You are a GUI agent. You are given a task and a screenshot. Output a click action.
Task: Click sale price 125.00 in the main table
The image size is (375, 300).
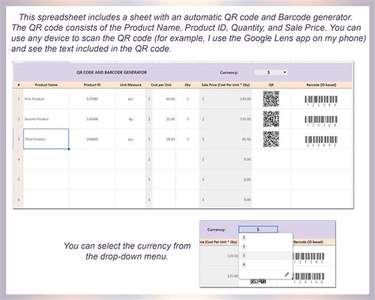245,119
